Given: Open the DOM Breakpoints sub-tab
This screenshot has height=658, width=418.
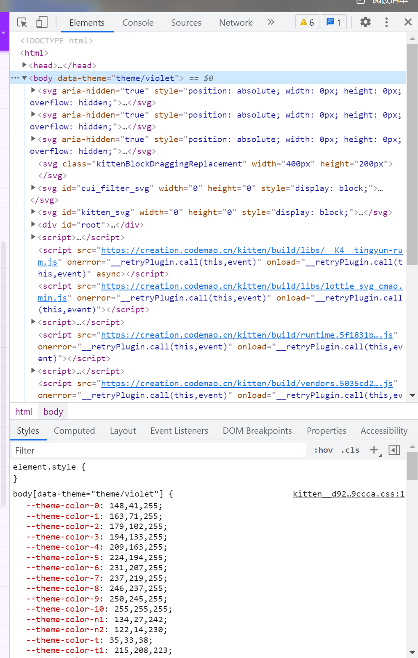Looking at the screenshot, I should [x=257, y=431].
